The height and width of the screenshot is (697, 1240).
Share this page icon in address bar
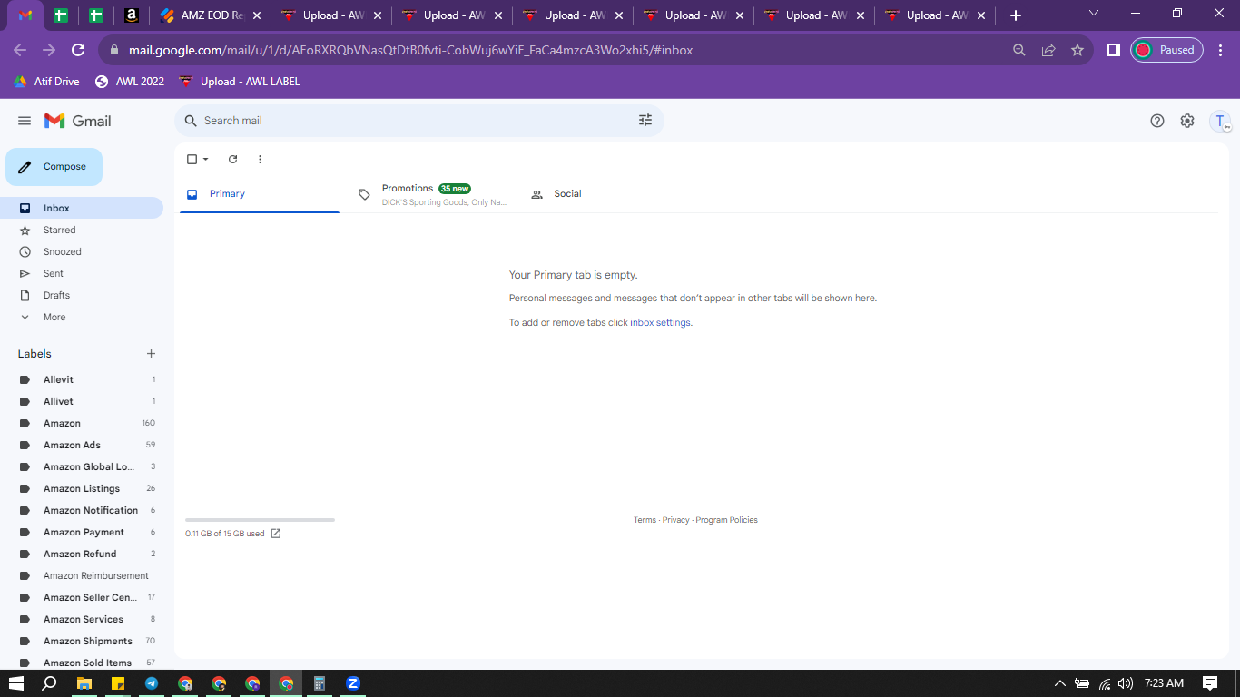1048,51
